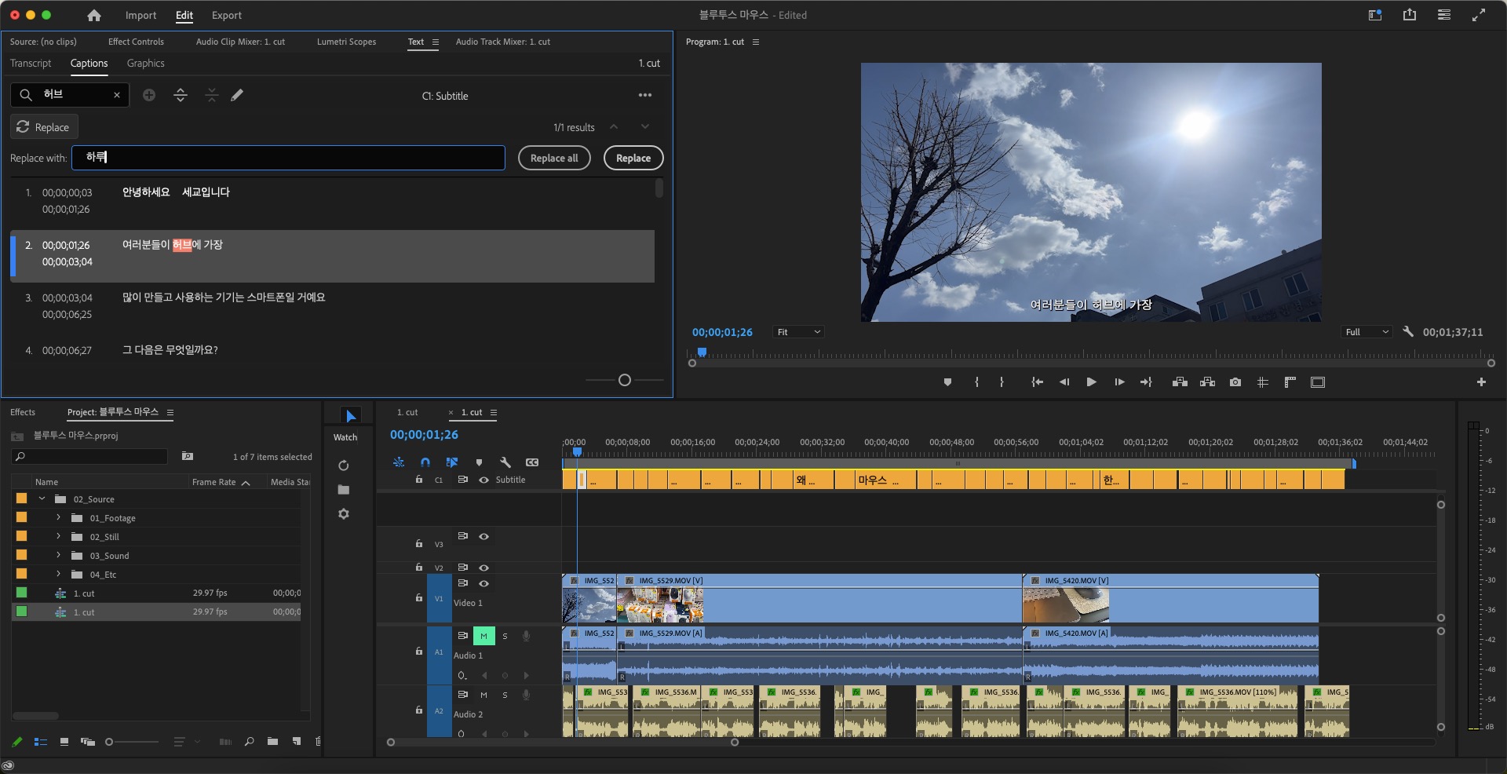This screenshot has width=1507, height=774.
Task: Open the Full playback resolution dropdown
Action: click(x=1367, y=332)
